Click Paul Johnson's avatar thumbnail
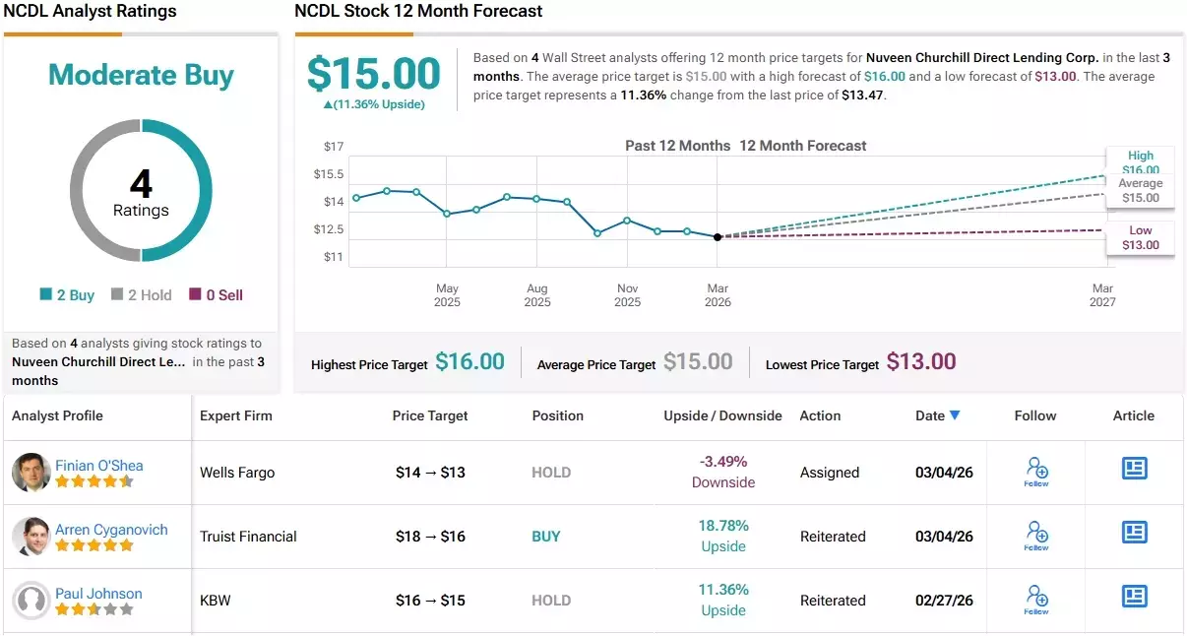 coord(31,600)
